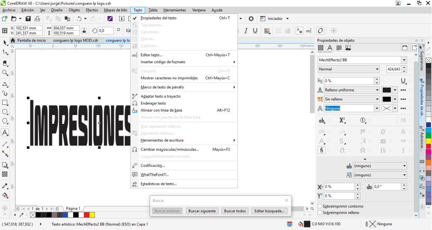Open the Sin relleno dropdown
Screen dimensions: 432x230
click(377, 99)
